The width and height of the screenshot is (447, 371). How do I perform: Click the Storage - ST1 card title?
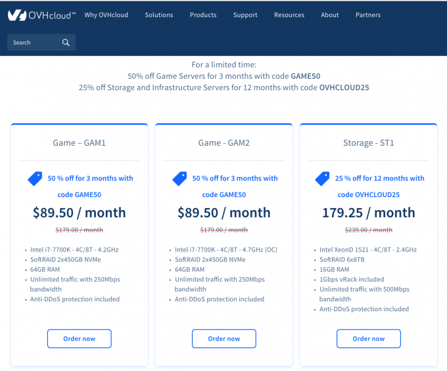tap(368, 142)
